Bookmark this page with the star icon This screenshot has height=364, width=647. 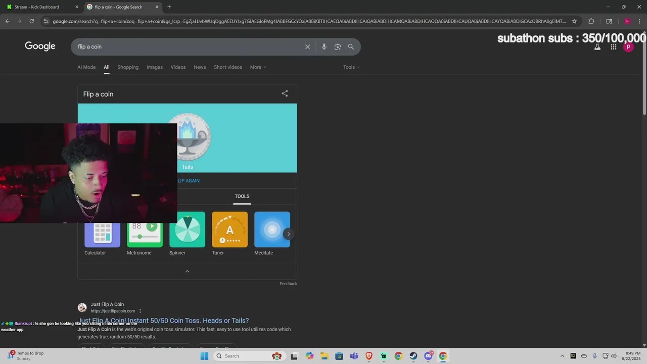pyautogui.click(x=574, y=21)
